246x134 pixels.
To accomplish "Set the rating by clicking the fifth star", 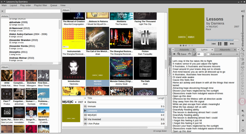I will pos(192,46).
